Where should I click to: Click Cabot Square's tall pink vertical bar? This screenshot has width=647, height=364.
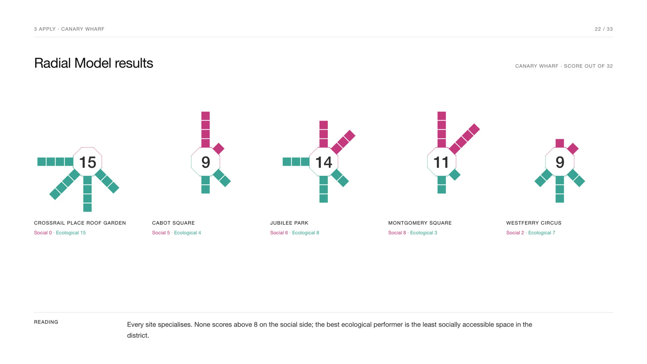(x=205, y=129)
